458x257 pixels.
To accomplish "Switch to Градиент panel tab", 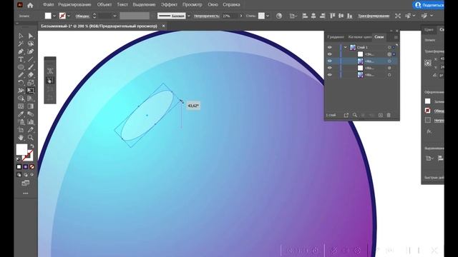I will click(336, 37).
